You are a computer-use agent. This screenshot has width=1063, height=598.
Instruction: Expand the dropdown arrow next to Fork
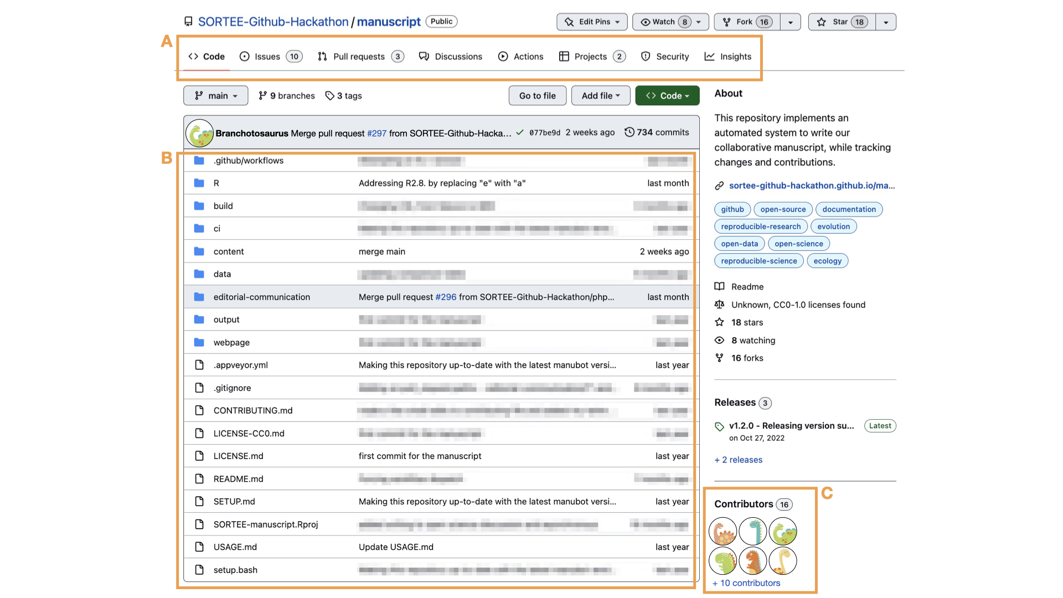pos(791,22)
